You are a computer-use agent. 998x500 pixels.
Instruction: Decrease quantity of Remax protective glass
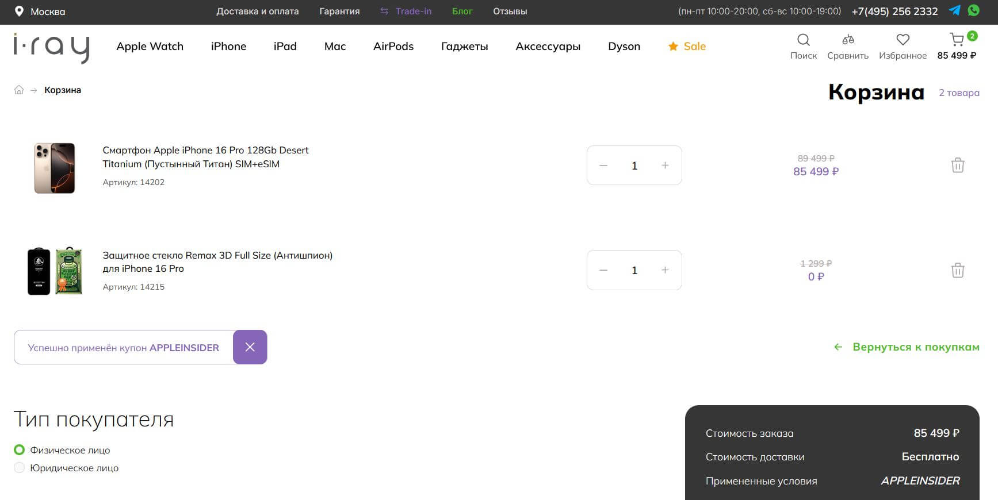[x=603, y=270]
